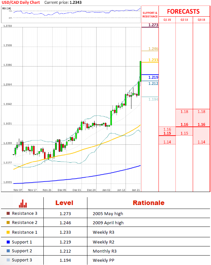This screenshot has height=265, width=211.
Task: Click the Q1 15 forecast column header
Action: (x=167, y=20)
